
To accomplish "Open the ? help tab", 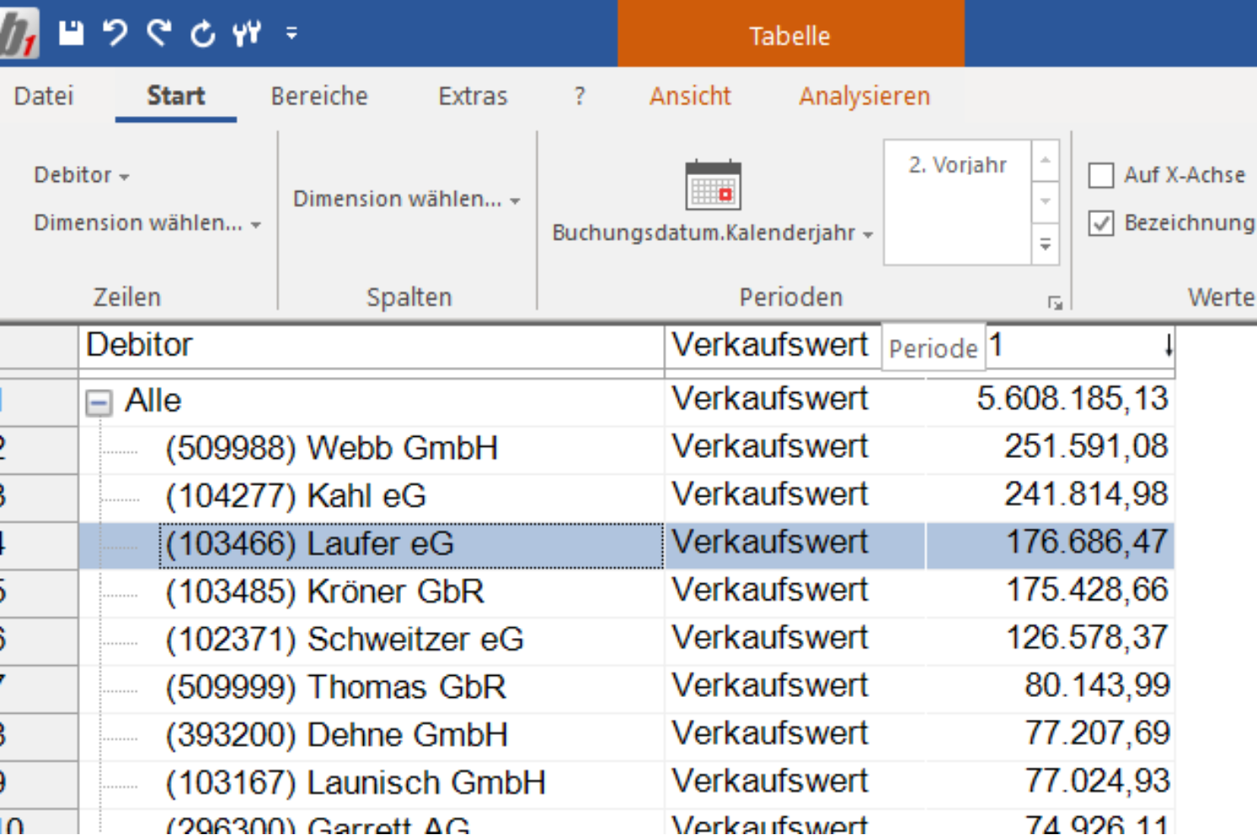I will [579, 96].
